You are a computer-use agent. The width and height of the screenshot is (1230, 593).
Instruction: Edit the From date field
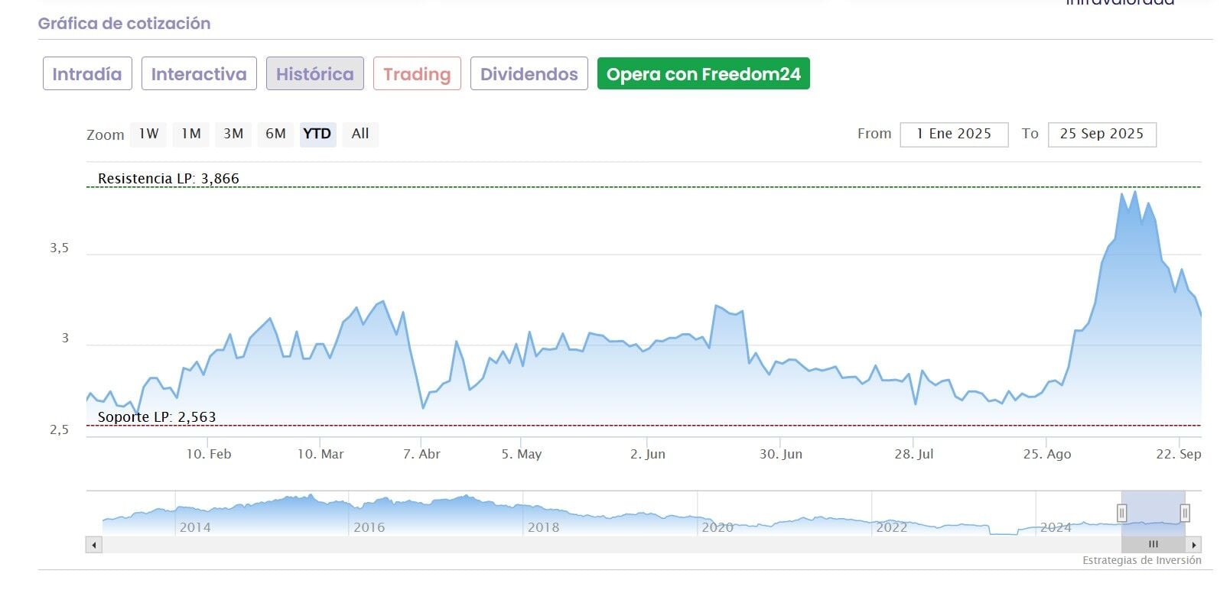[954, 134]
